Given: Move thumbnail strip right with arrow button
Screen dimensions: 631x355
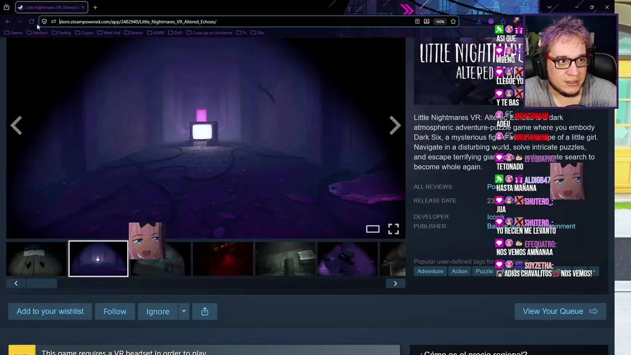Looking at the screenshot, I should pyautogui.click(x=395, y=284).
